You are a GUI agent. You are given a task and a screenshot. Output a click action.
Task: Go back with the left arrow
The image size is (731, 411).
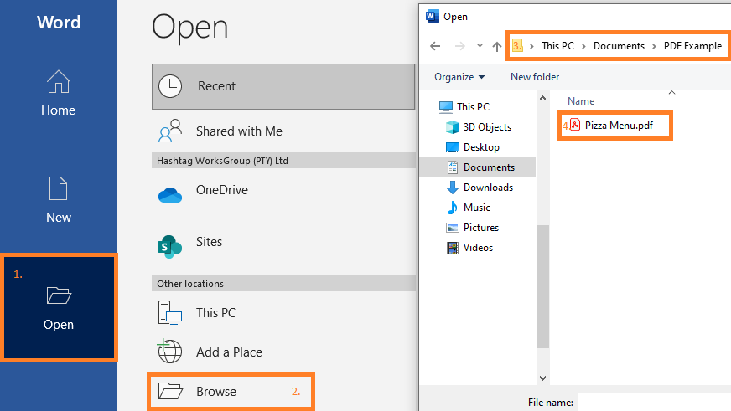coord(435,46)
